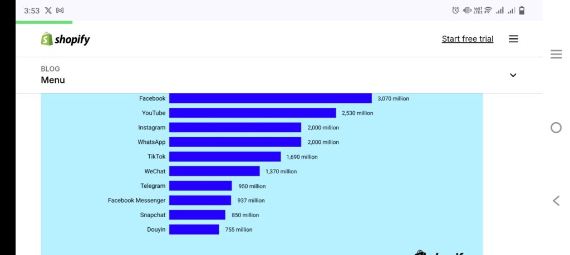Click the 1,370 million value

(281, 172)
